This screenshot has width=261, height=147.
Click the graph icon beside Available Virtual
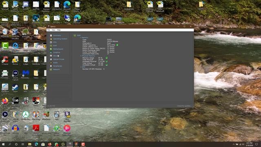[106, 65]
